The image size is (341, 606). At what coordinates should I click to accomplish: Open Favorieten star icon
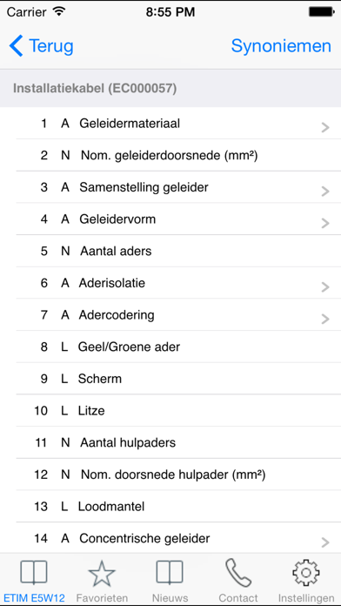[102, 574]
